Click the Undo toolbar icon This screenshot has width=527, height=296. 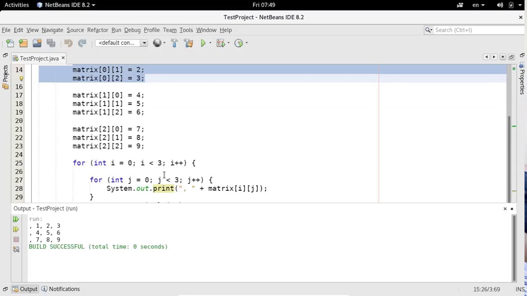(68, 43)
